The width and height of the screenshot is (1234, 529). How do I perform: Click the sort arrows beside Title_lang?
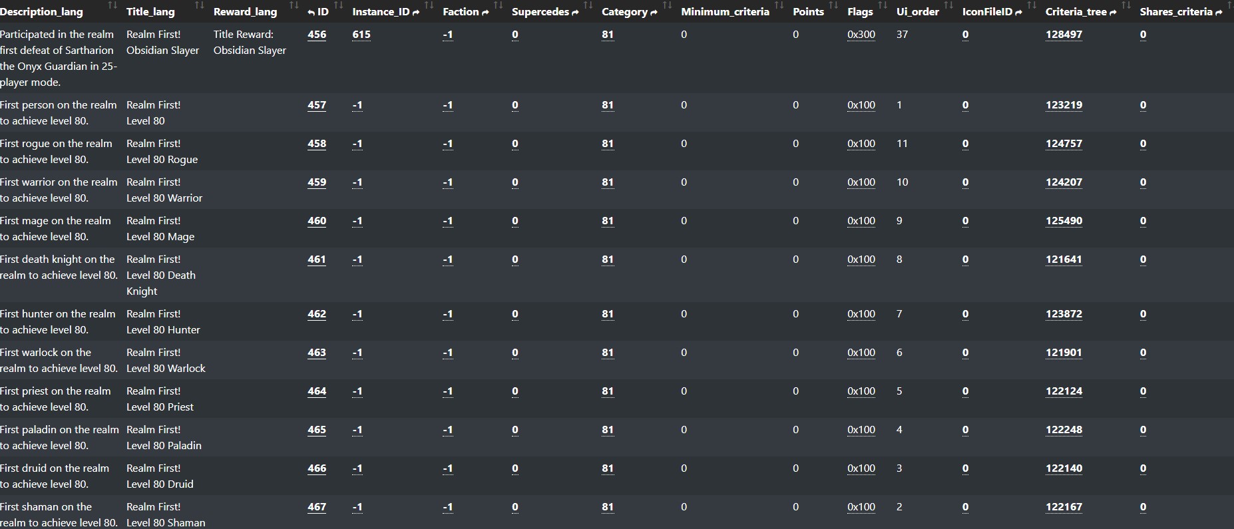click(199, 6)
